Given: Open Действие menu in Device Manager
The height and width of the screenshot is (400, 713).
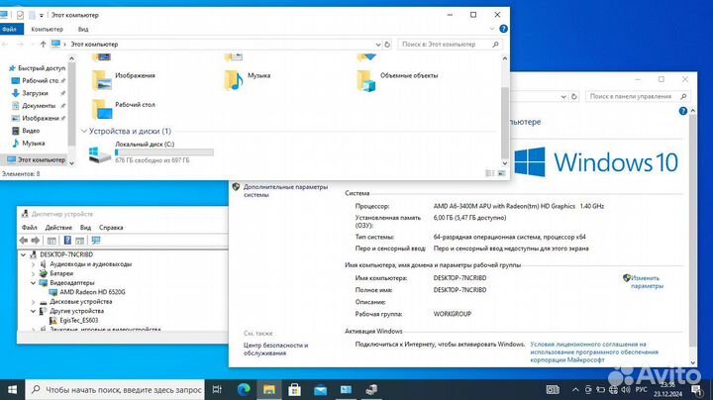Looking at the screenshot, I should pyautogui.click(x=58, y=228).
